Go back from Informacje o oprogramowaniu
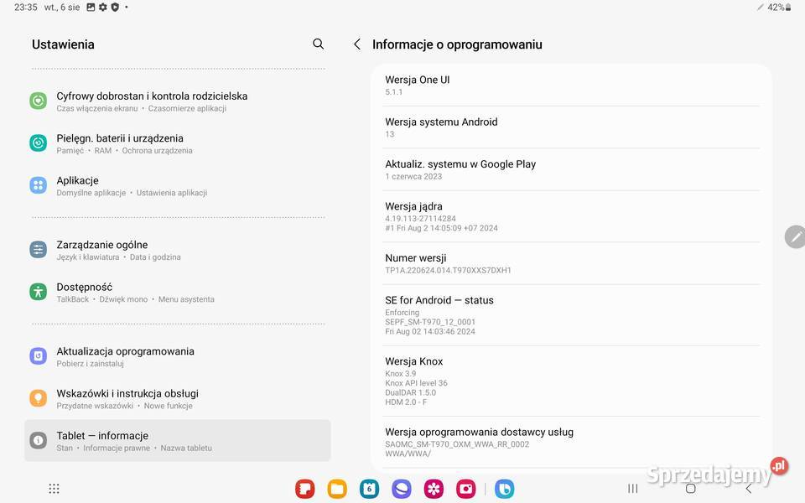Image resolution: width=805 pixels, height=503 pixels. 357,44
